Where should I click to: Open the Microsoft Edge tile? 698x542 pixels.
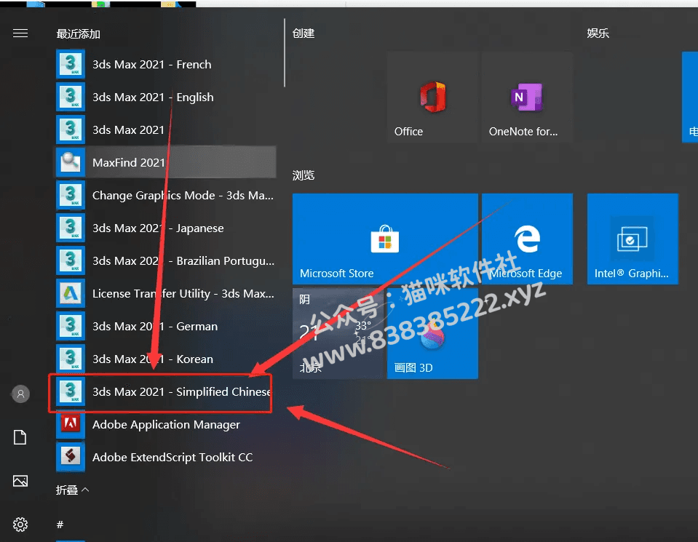coord(527,239)
